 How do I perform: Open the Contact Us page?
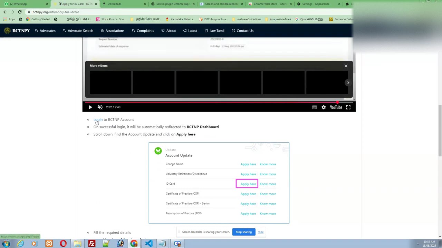(x=242, y=31)
